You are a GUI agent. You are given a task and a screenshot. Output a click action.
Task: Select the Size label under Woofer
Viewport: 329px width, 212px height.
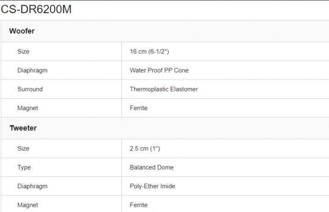pyautogui.click(x=23, y=52)
